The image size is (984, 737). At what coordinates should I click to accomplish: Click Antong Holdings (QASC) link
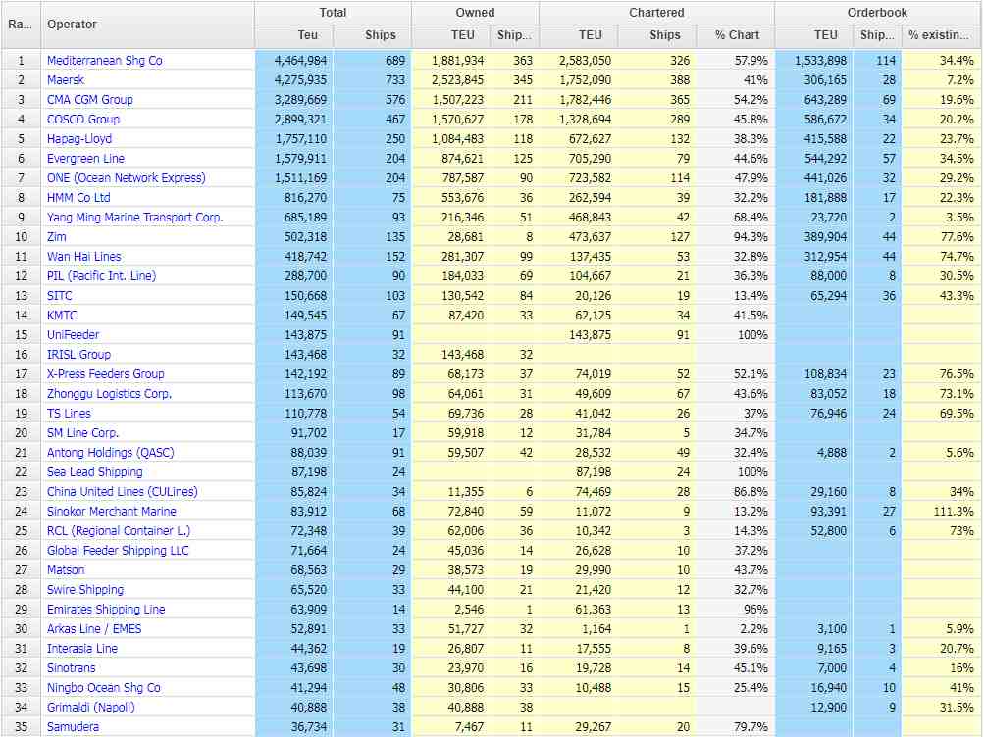click(x=111, y=452)
